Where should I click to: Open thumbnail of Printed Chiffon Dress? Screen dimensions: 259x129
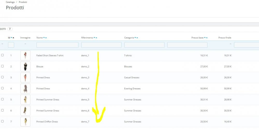pyautogui.click(x=25, y=122)
